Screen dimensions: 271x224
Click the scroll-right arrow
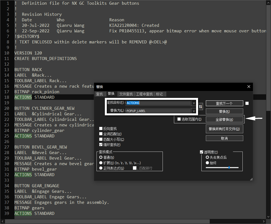[x=264, y=221]
